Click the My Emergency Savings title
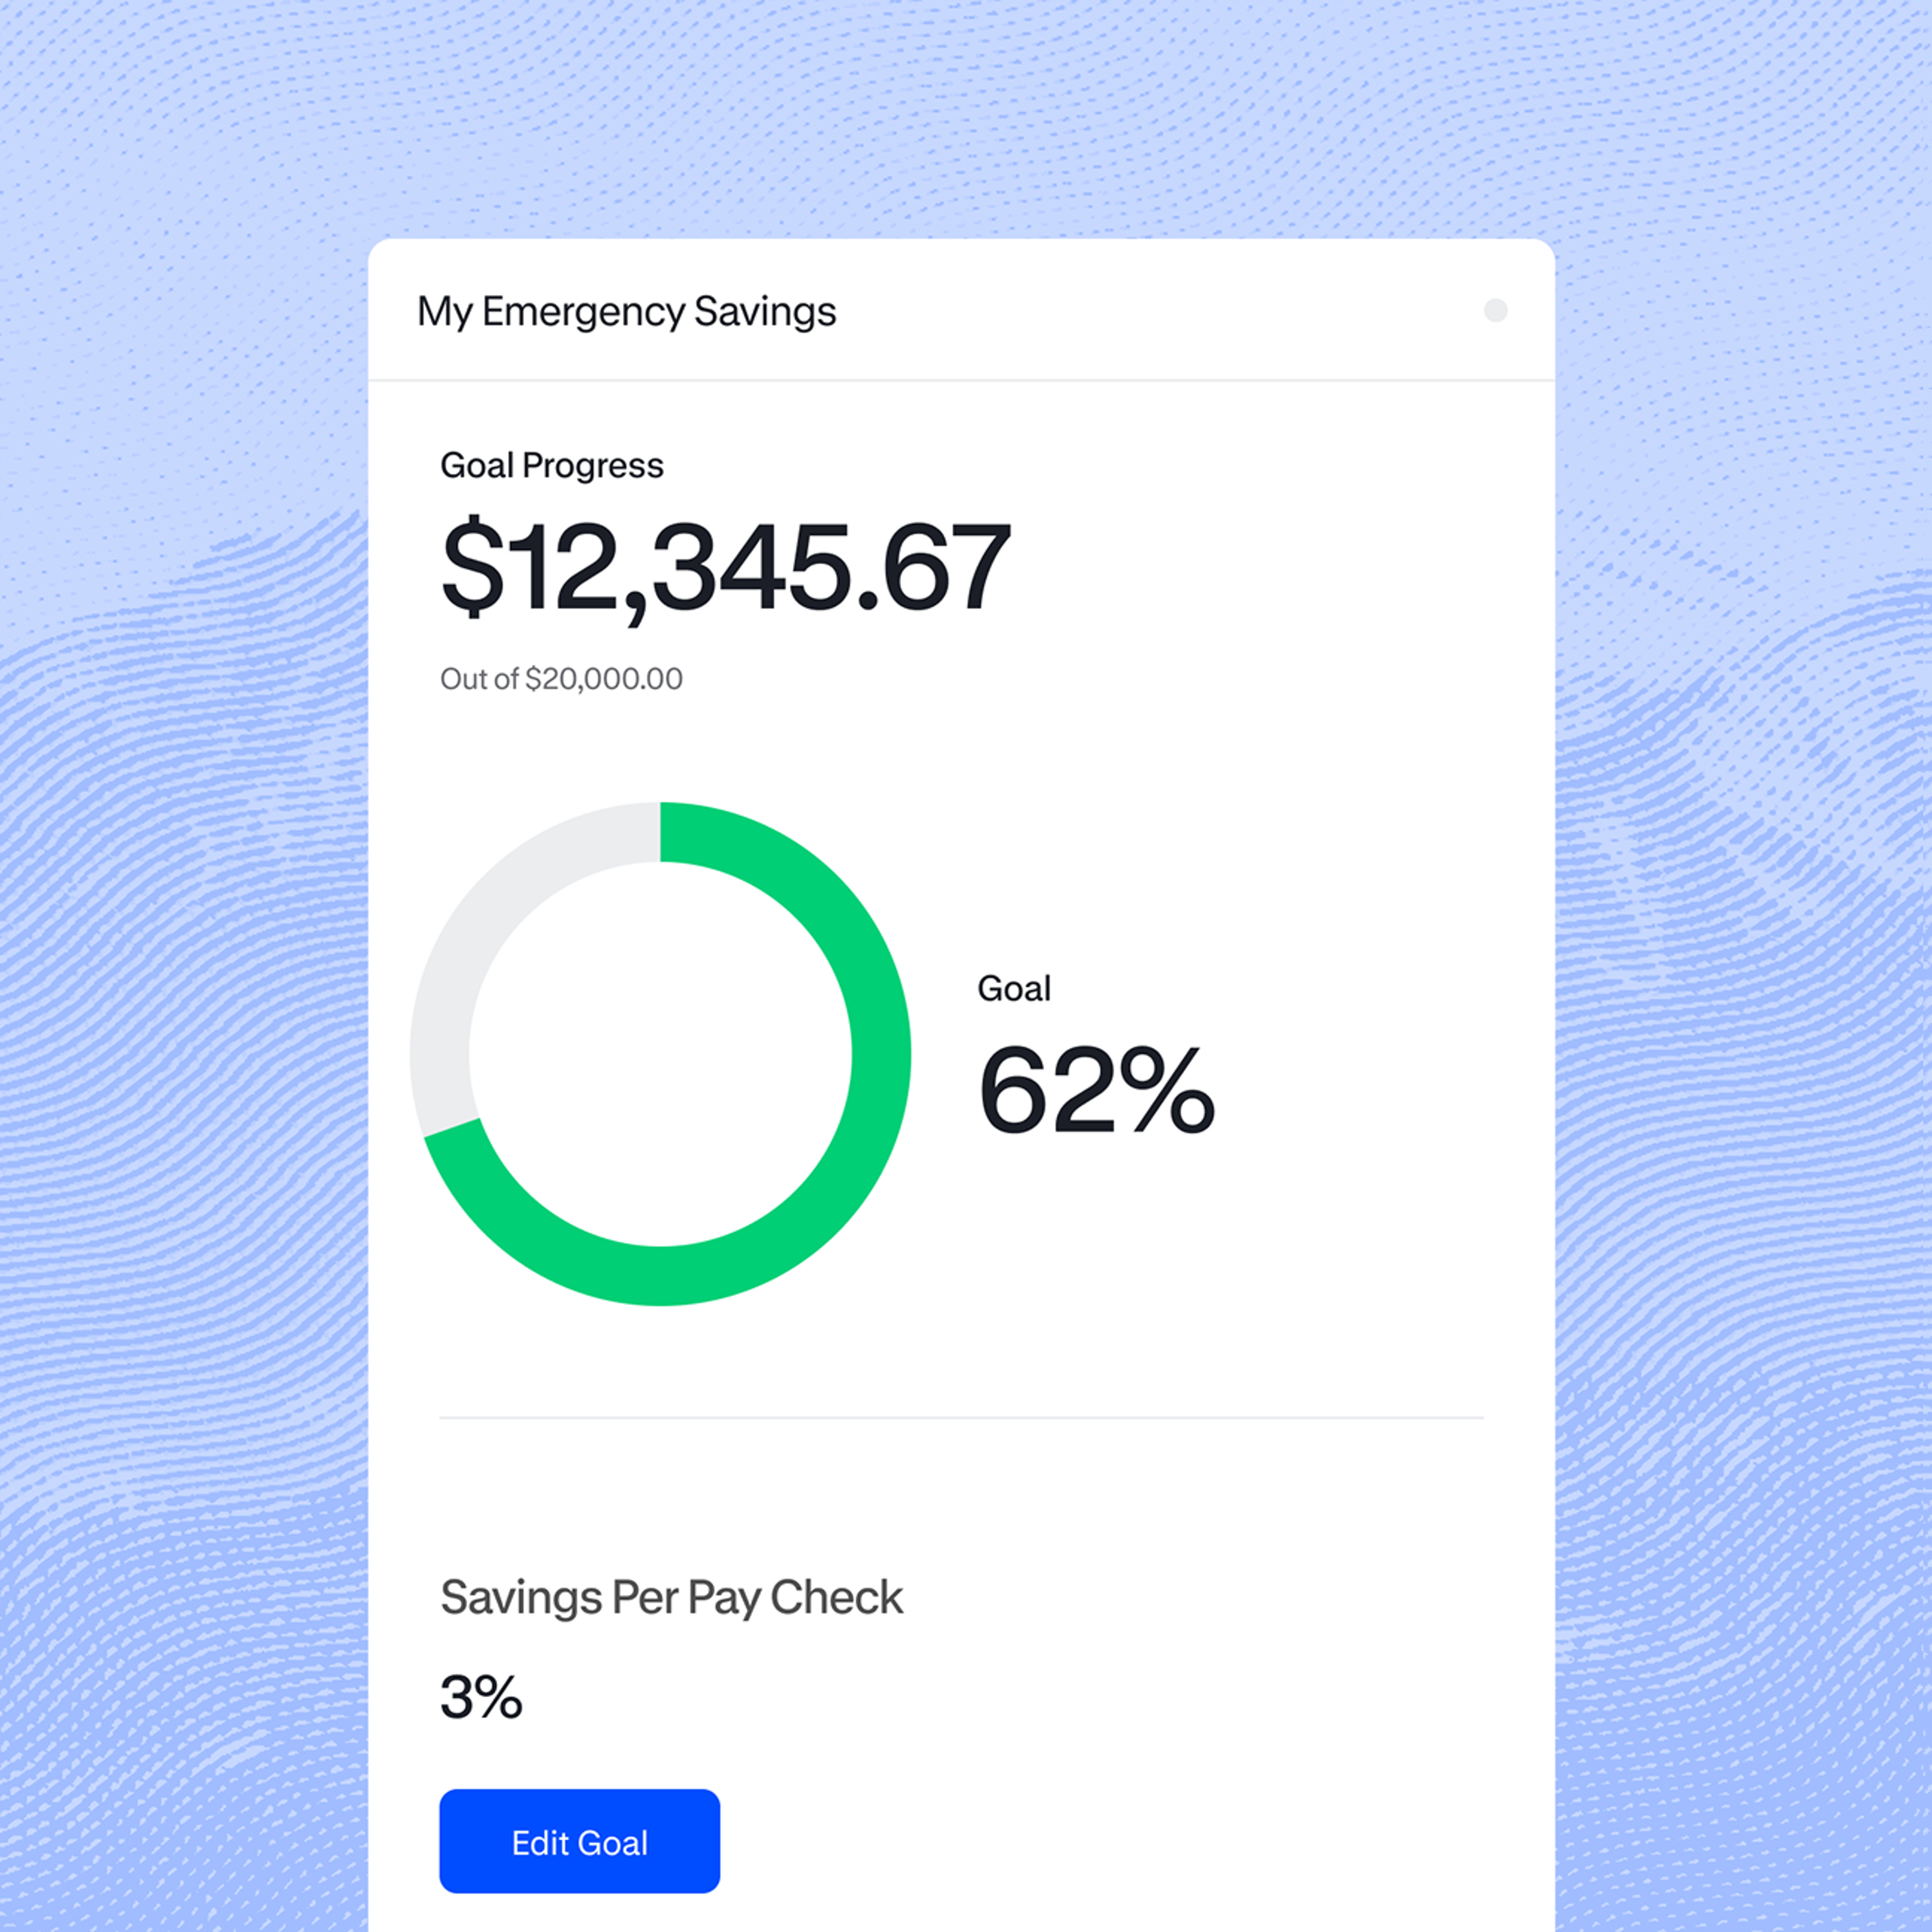 click(x=626, y=311)
